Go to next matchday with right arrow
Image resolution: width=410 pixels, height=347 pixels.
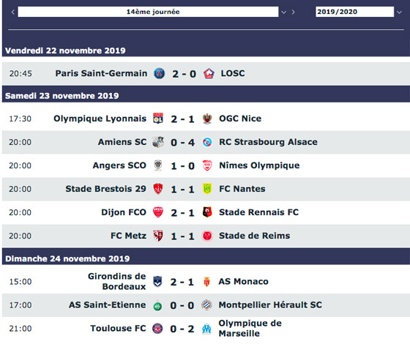tap(294, 12)
